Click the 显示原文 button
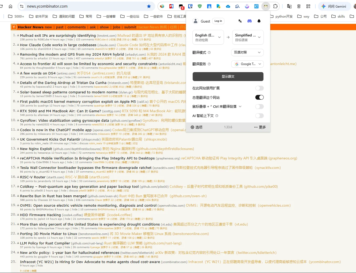 pyautogui.click(x=228, y=77)
